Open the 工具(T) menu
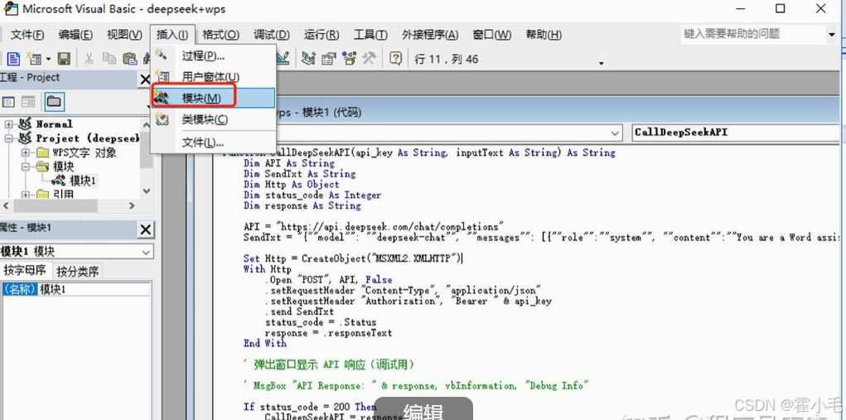 point(370,35)
